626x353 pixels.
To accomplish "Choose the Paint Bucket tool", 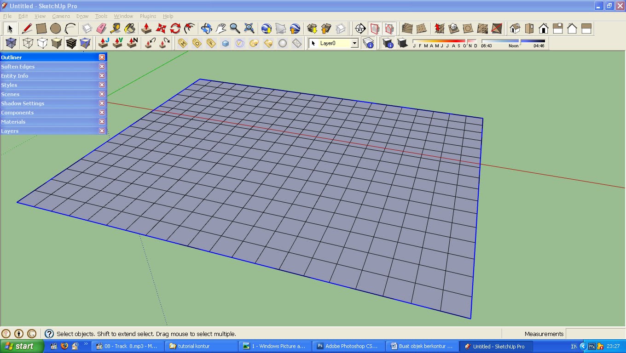I will [130, 28].
